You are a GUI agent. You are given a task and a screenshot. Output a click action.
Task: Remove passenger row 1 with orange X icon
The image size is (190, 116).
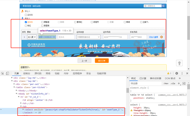[x=161, y=37]
